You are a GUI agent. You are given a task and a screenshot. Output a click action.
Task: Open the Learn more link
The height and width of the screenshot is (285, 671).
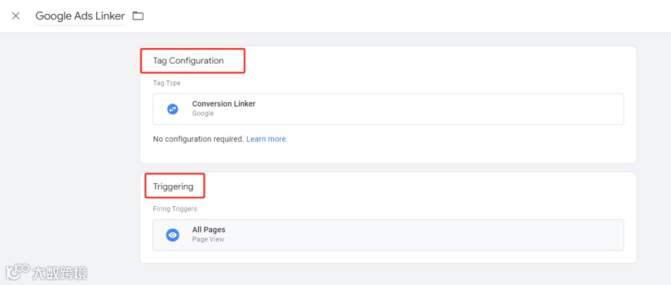(267, 139)
